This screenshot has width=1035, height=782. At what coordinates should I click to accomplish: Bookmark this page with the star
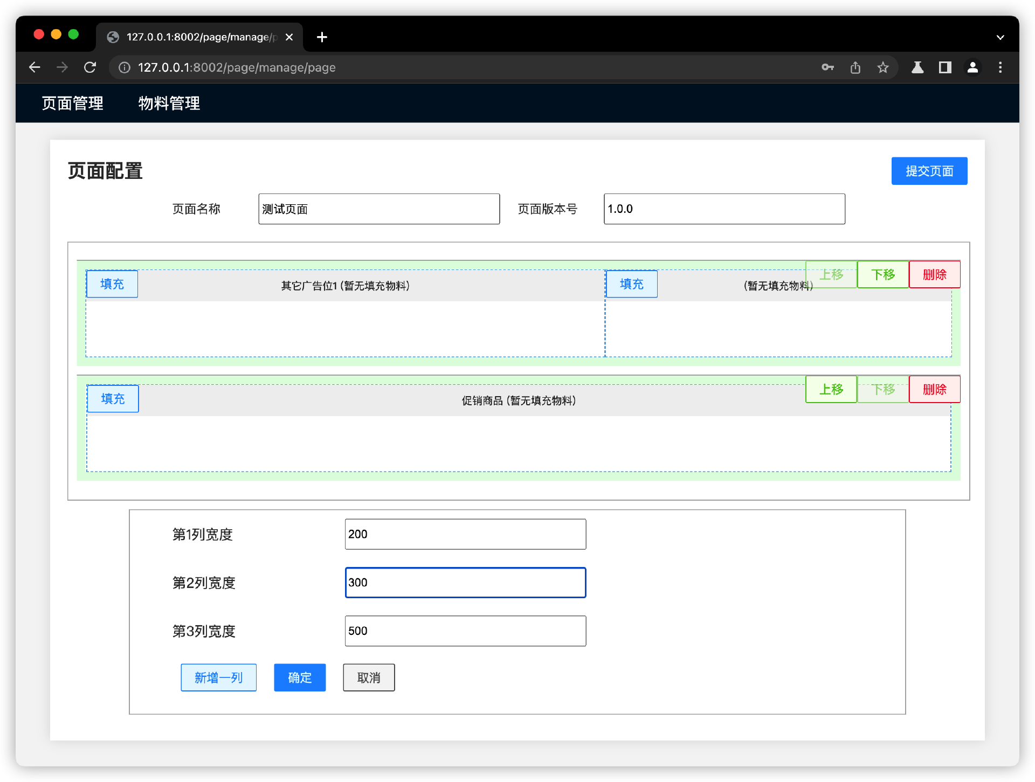tap(883, 67)
